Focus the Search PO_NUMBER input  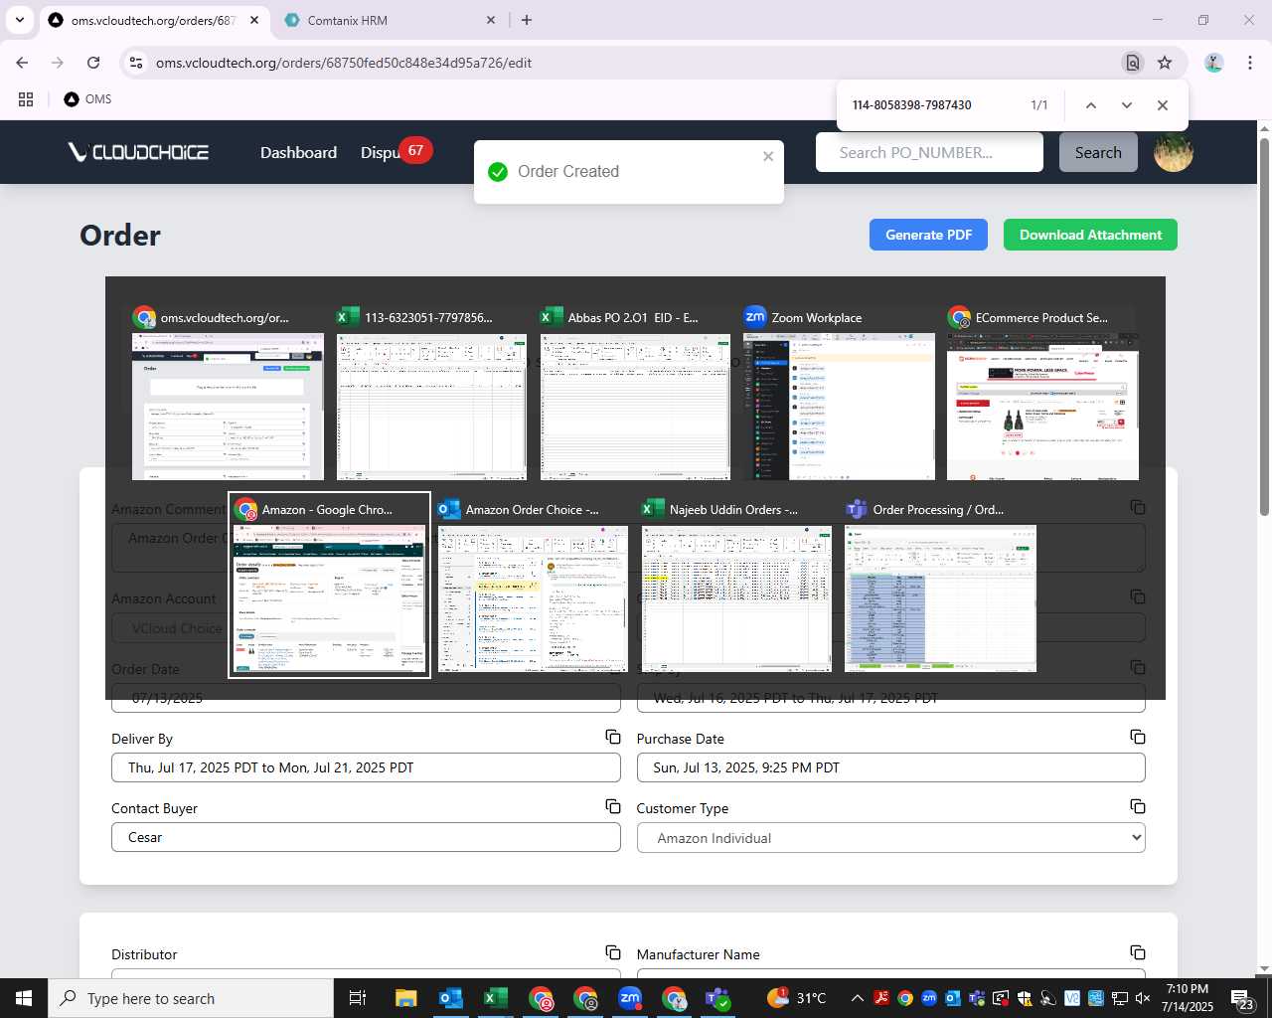tap(929, 152)
